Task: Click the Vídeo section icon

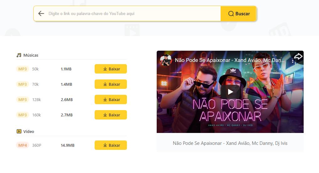Action: pyautogui.click(x=19, y=131)
